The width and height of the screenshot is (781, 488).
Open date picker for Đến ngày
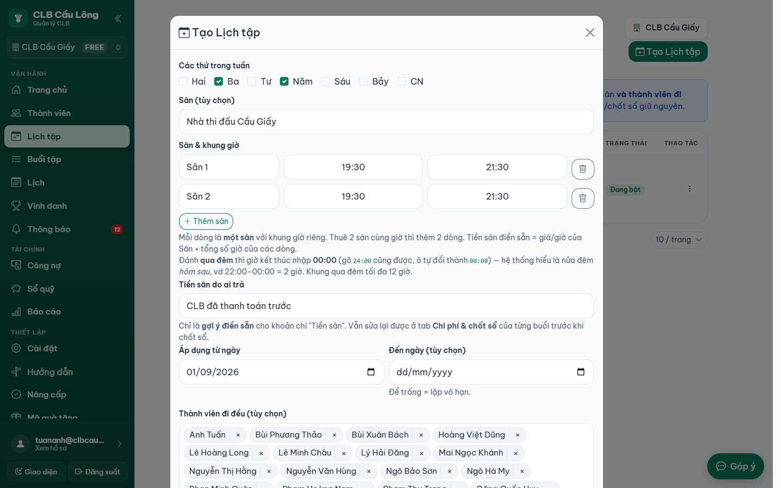click(581, 372)
